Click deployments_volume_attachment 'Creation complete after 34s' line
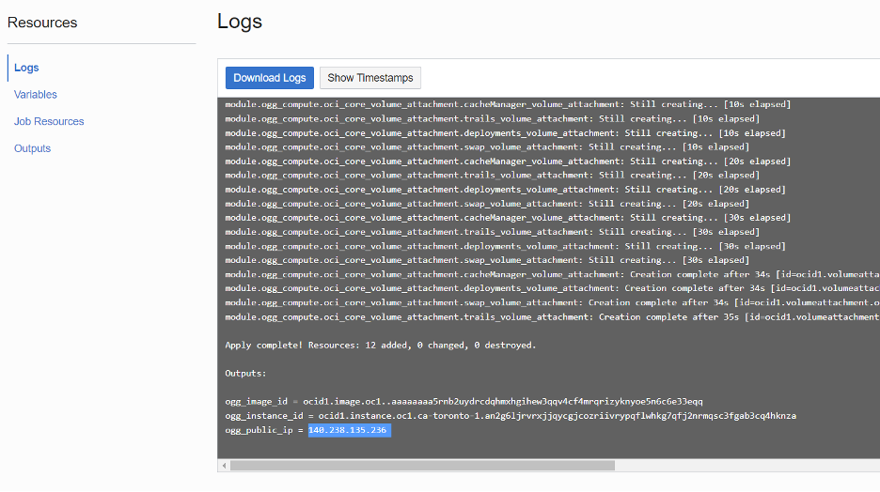The image size is (880, 492). point(552,288)
